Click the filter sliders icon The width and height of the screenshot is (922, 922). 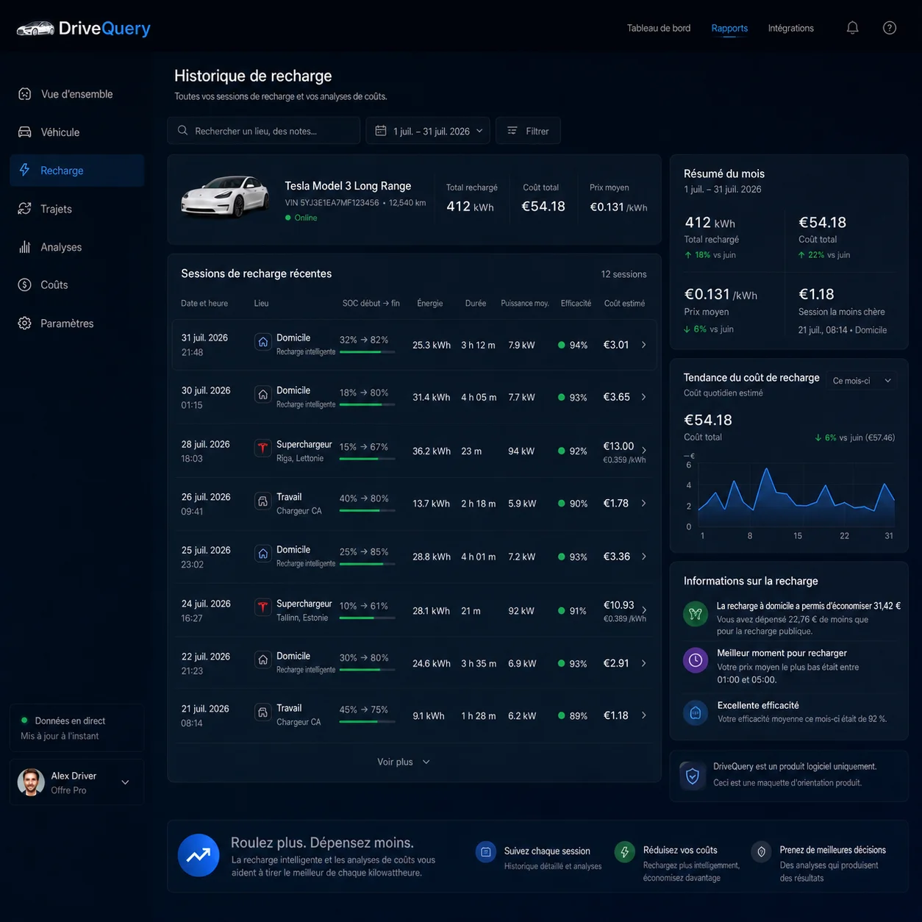[x=512, y=131]
